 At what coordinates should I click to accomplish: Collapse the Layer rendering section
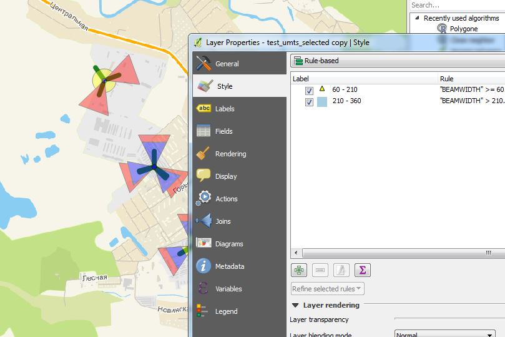tap(295, 305)
